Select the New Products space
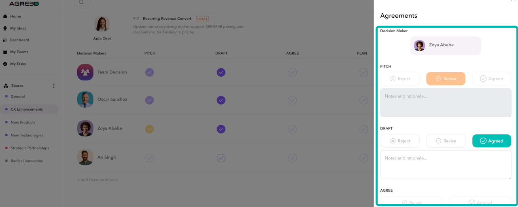 pos(23,122)
